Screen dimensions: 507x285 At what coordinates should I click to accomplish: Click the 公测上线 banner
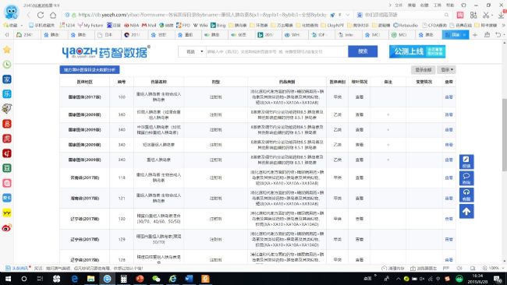(x=417, y=51)
